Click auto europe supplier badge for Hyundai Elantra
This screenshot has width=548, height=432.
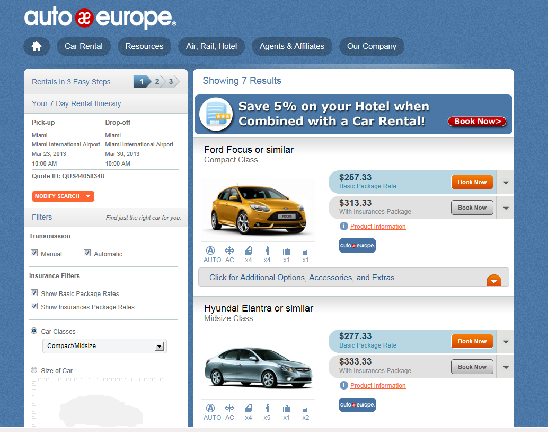(358, 405)
